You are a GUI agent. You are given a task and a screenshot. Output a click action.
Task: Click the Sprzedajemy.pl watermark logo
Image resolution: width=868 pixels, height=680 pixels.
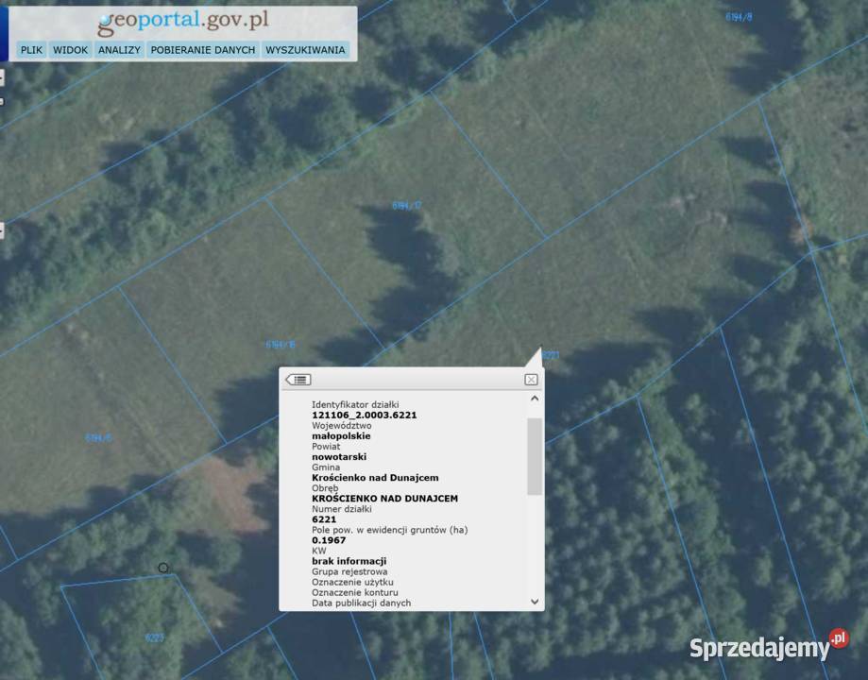[x=768, y=648]
